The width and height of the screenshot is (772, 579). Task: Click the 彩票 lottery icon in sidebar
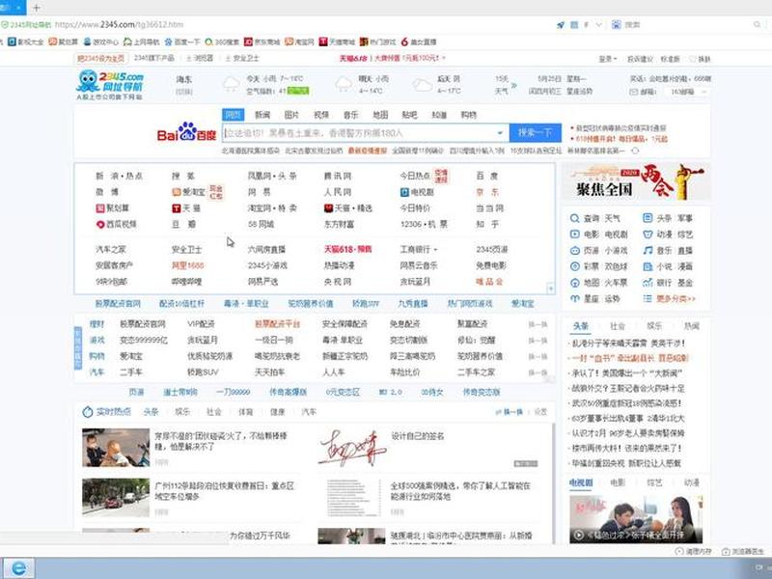click(x=574, y=266)
